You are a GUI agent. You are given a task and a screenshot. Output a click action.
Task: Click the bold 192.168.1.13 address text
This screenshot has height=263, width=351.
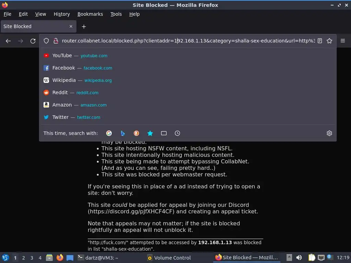215,242
